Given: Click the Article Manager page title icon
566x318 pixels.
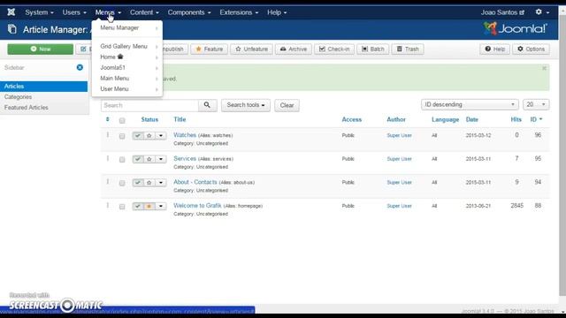Looking at the screenshot, I should (12, 29).
